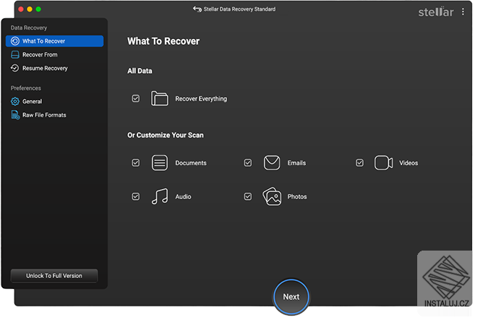Toggle the Videos checkbox

pyautogui.click(x=359, y=163)
